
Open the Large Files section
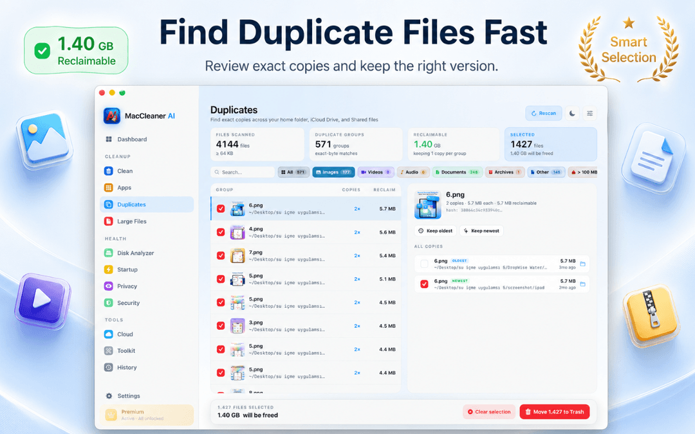(125, 221)
